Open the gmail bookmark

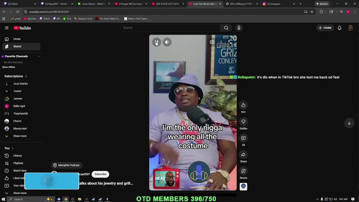click(15, 19)
